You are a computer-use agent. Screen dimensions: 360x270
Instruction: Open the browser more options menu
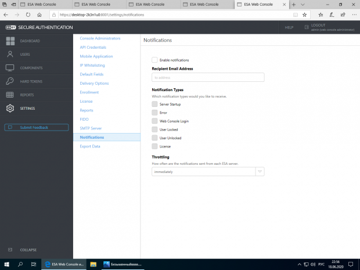354,15
